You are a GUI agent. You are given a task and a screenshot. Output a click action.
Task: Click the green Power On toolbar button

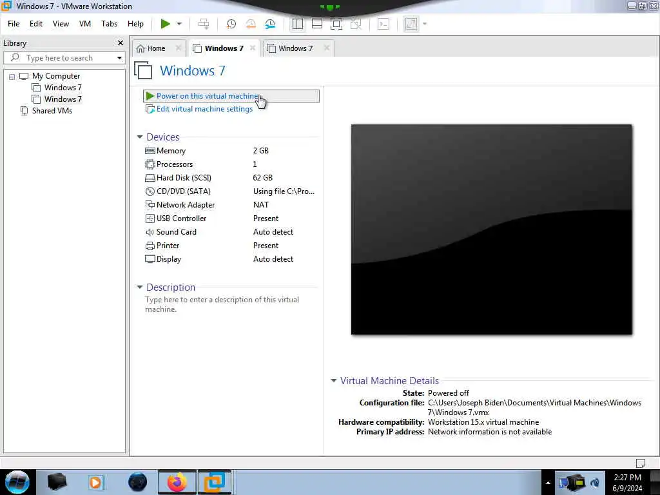click(166, 24)
